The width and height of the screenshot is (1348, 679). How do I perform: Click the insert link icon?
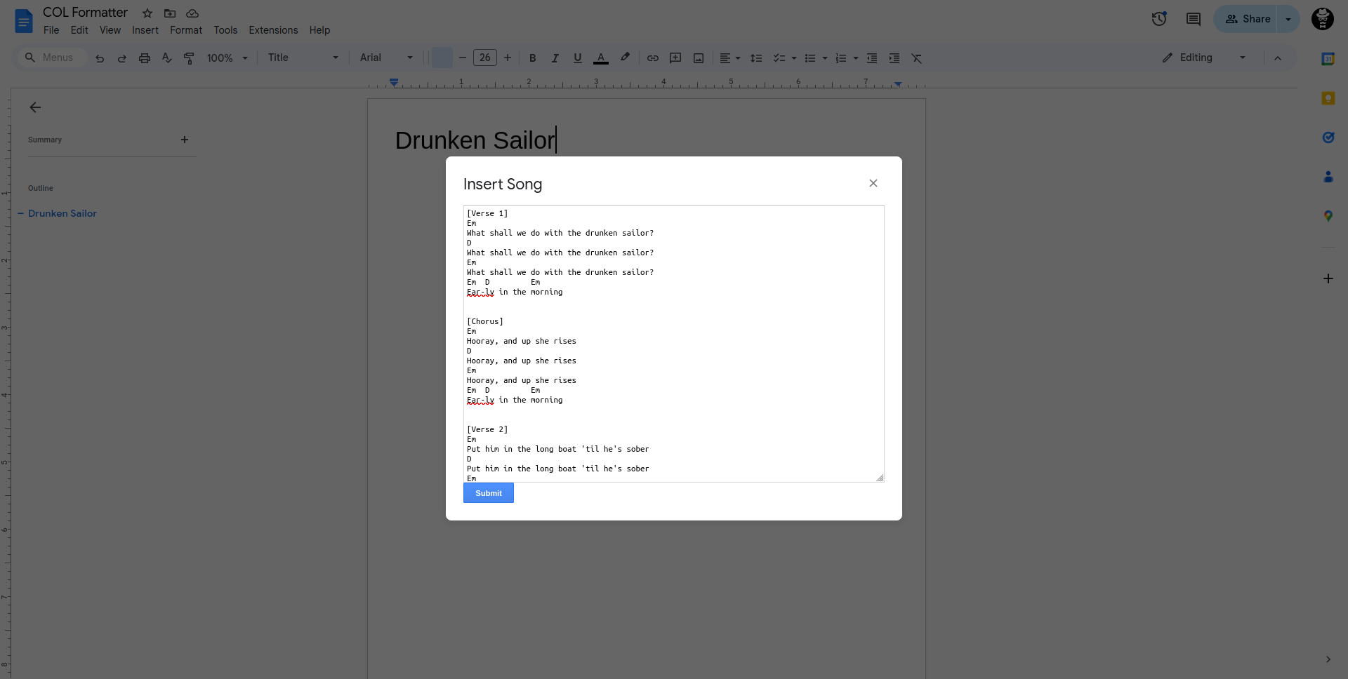pyautogui.click(x=653, y=58)
